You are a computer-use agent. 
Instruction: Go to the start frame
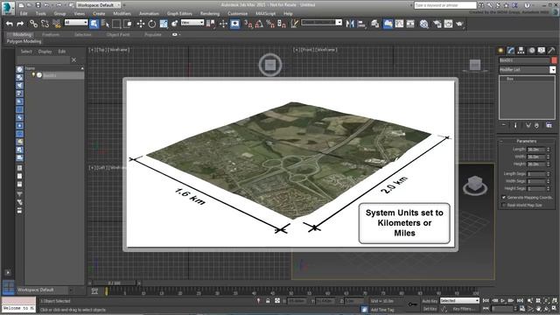point(486,301)
